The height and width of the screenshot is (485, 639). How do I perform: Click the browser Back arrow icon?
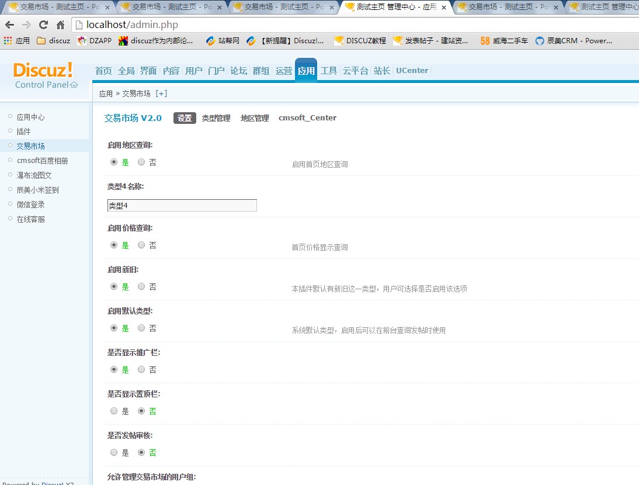pyautogui.click(x=10, y=25)
